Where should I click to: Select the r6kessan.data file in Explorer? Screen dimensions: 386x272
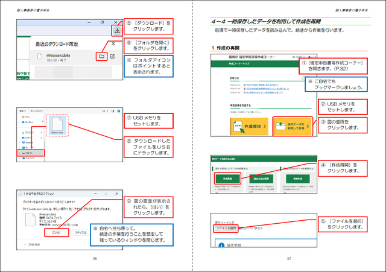(57, 125)
